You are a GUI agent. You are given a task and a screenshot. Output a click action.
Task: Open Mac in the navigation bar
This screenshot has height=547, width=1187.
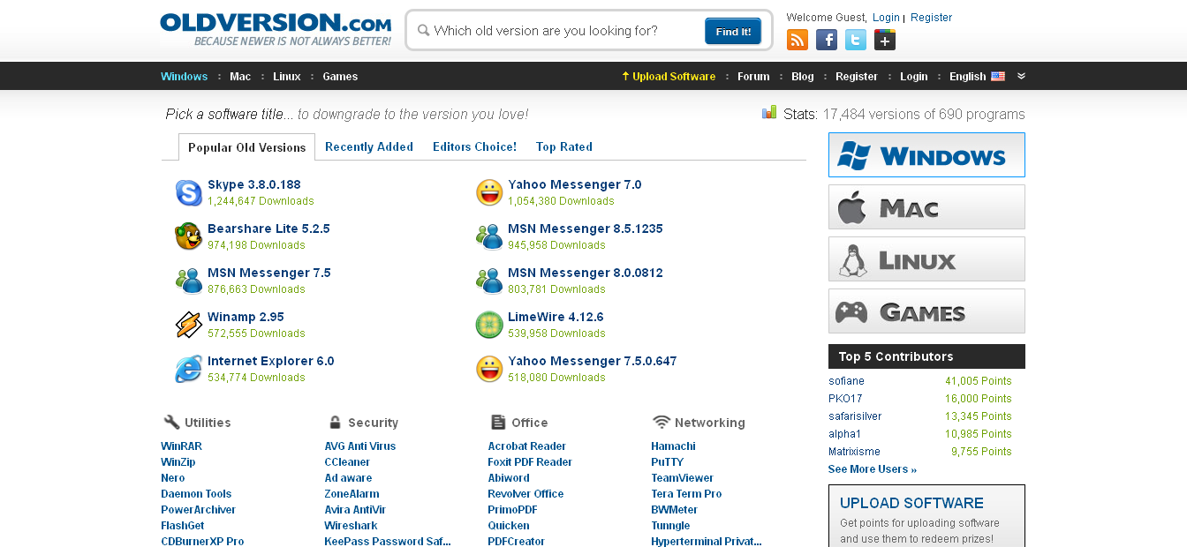tap(240, 77)
